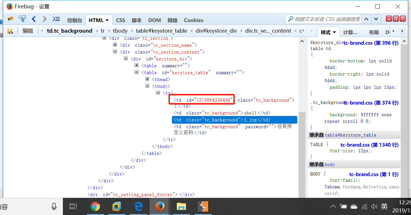The height and width of the screenshot is (215, 411).
Task: Open File Explorer from the taskbar
Action: (x=181, y=206)
